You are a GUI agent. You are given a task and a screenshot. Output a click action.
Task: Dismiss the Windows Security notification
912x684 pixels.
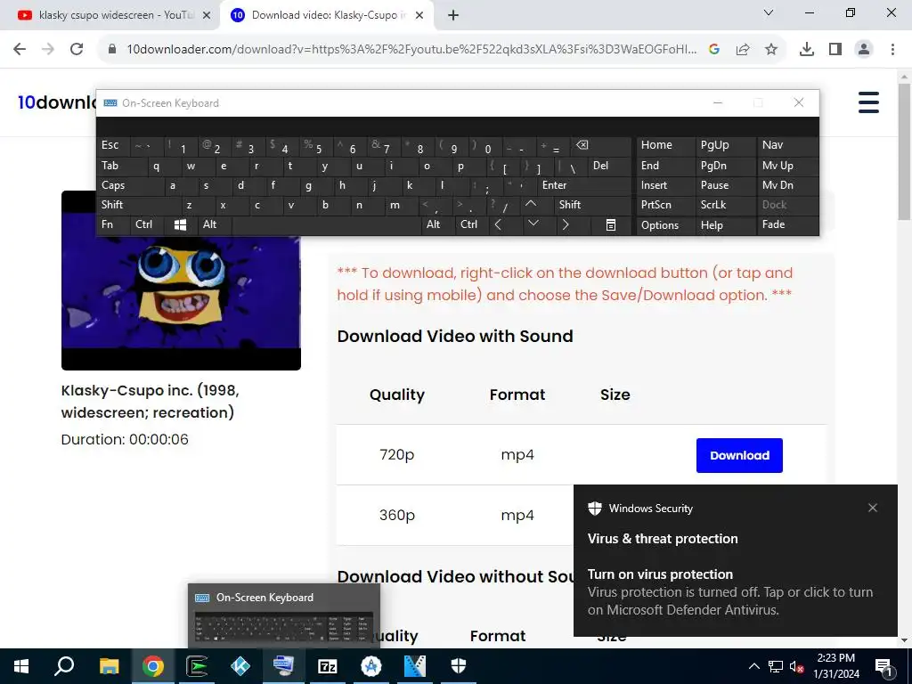[x=873, y=508]
